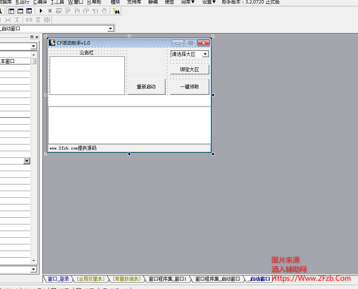Toggle the second panel layout icon
358x289 pixels.
pos(20,11)
